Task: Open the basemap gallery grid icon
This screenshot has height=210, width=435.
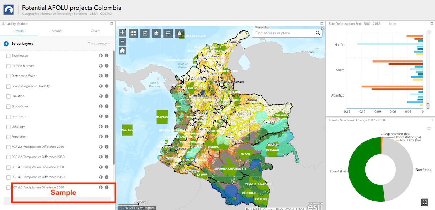Action: click(134, 33)
